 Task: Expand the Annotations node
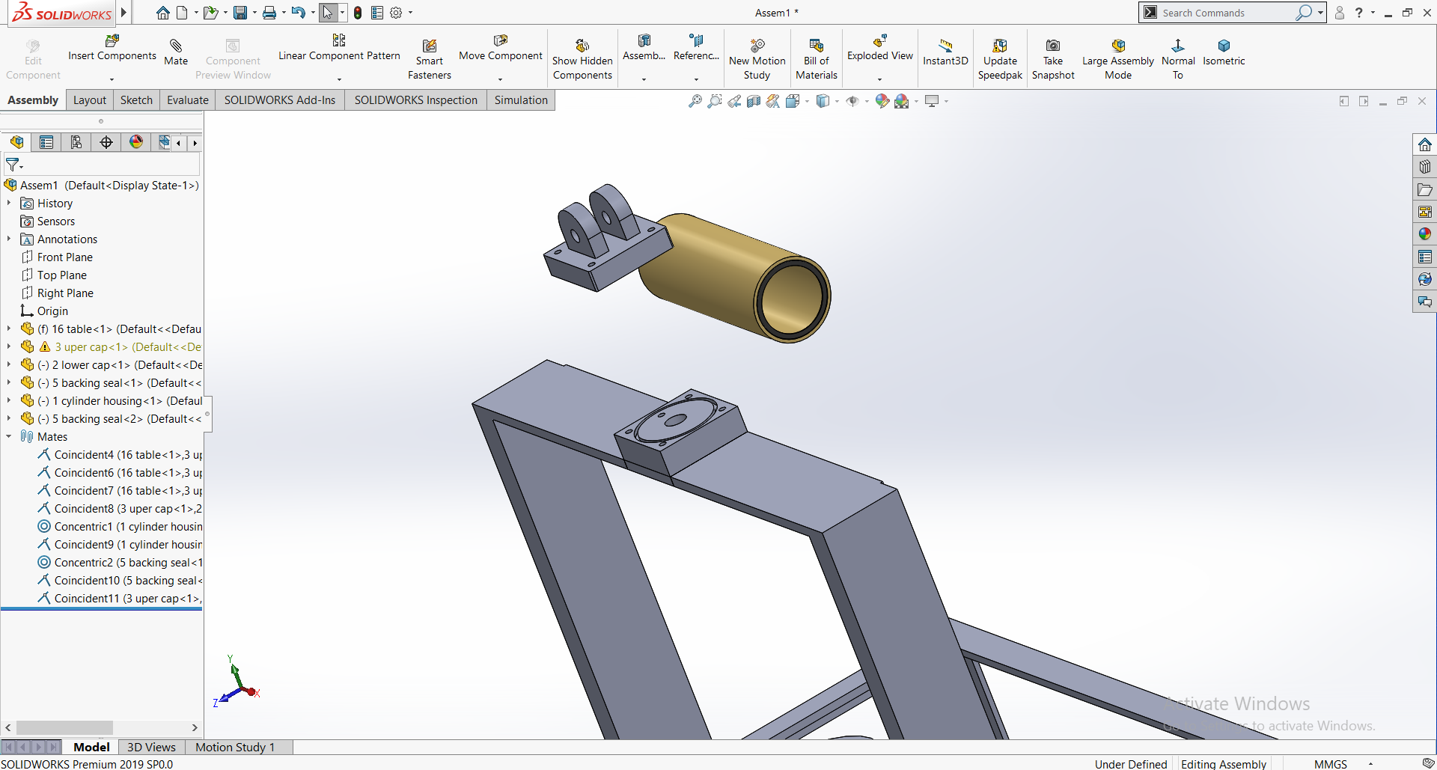coord(9,239)
